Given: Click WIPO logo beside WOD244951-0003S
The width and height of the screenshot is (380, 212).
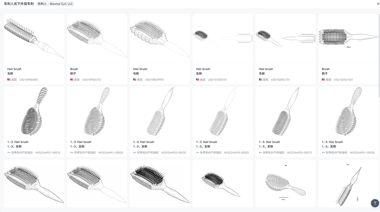Looking at the screenshot, I should click(324, 152).
